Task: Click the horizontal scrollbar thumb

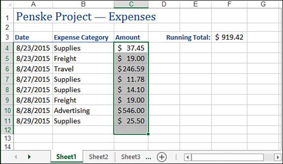Action: point(228,157)
